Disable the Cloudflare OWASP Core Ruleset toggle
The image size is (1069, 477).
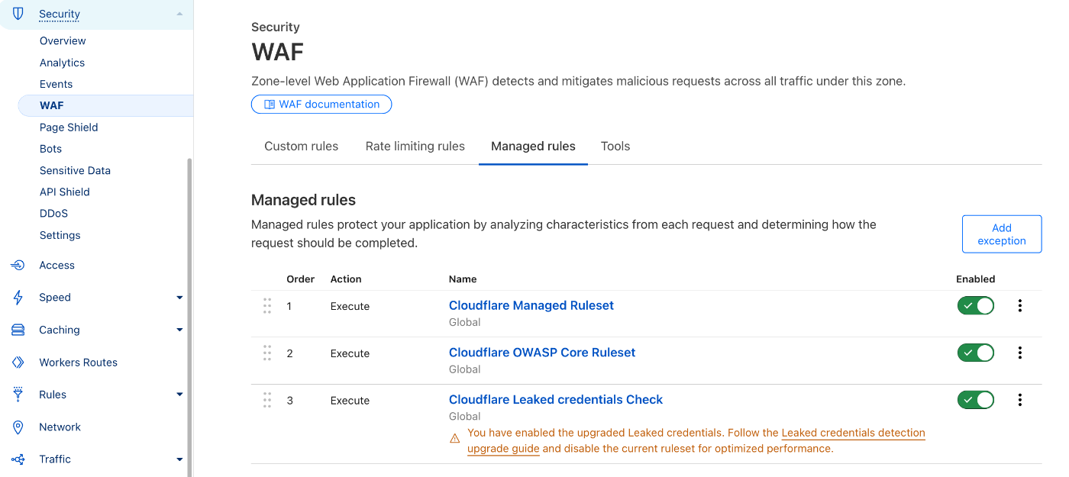(x=976, y=353)
